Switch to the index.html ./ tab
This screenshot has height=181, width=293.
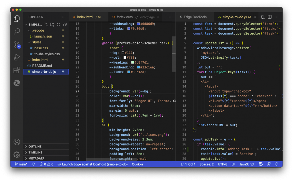88,17
